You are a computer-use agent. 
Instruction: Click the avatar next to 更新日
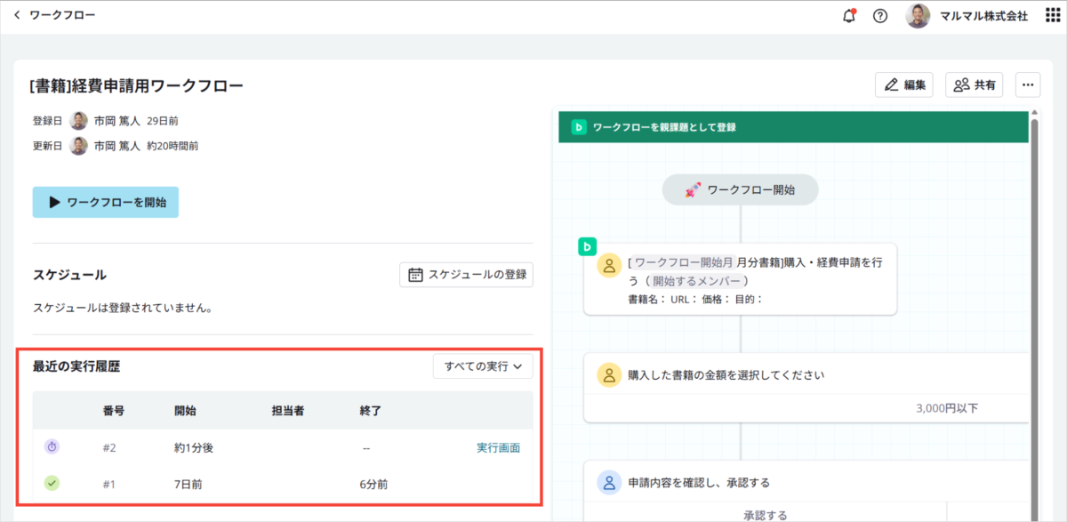pyautogui.click(x=79, y=146)
